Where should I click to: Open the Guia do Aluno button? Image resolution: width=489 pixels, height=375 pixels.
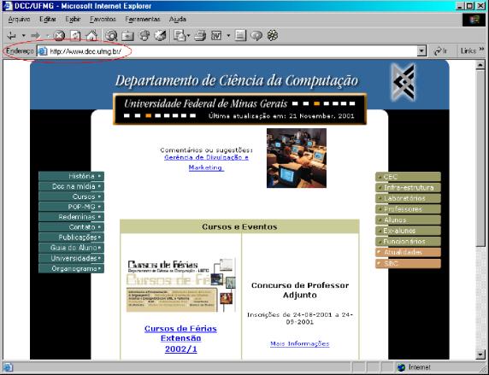(x=71, y=248)
